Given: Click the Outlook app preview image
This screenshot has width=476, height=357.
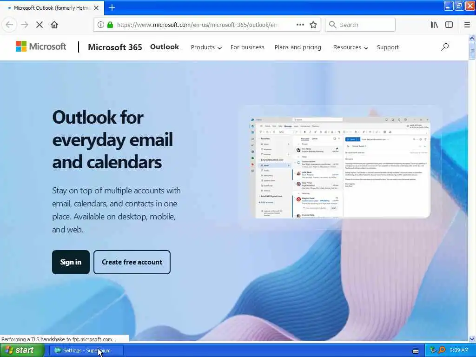Looking at the screenshot, I should (340, 167).
